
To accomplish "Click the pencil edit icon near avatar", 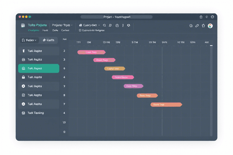I will click(x=197, y=26).
